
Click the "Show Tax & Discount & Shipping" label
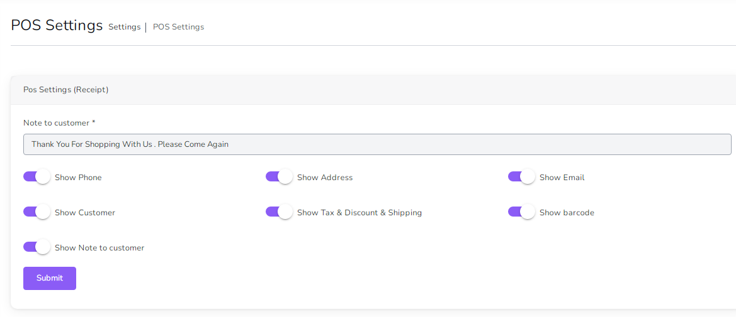(360, 213)
